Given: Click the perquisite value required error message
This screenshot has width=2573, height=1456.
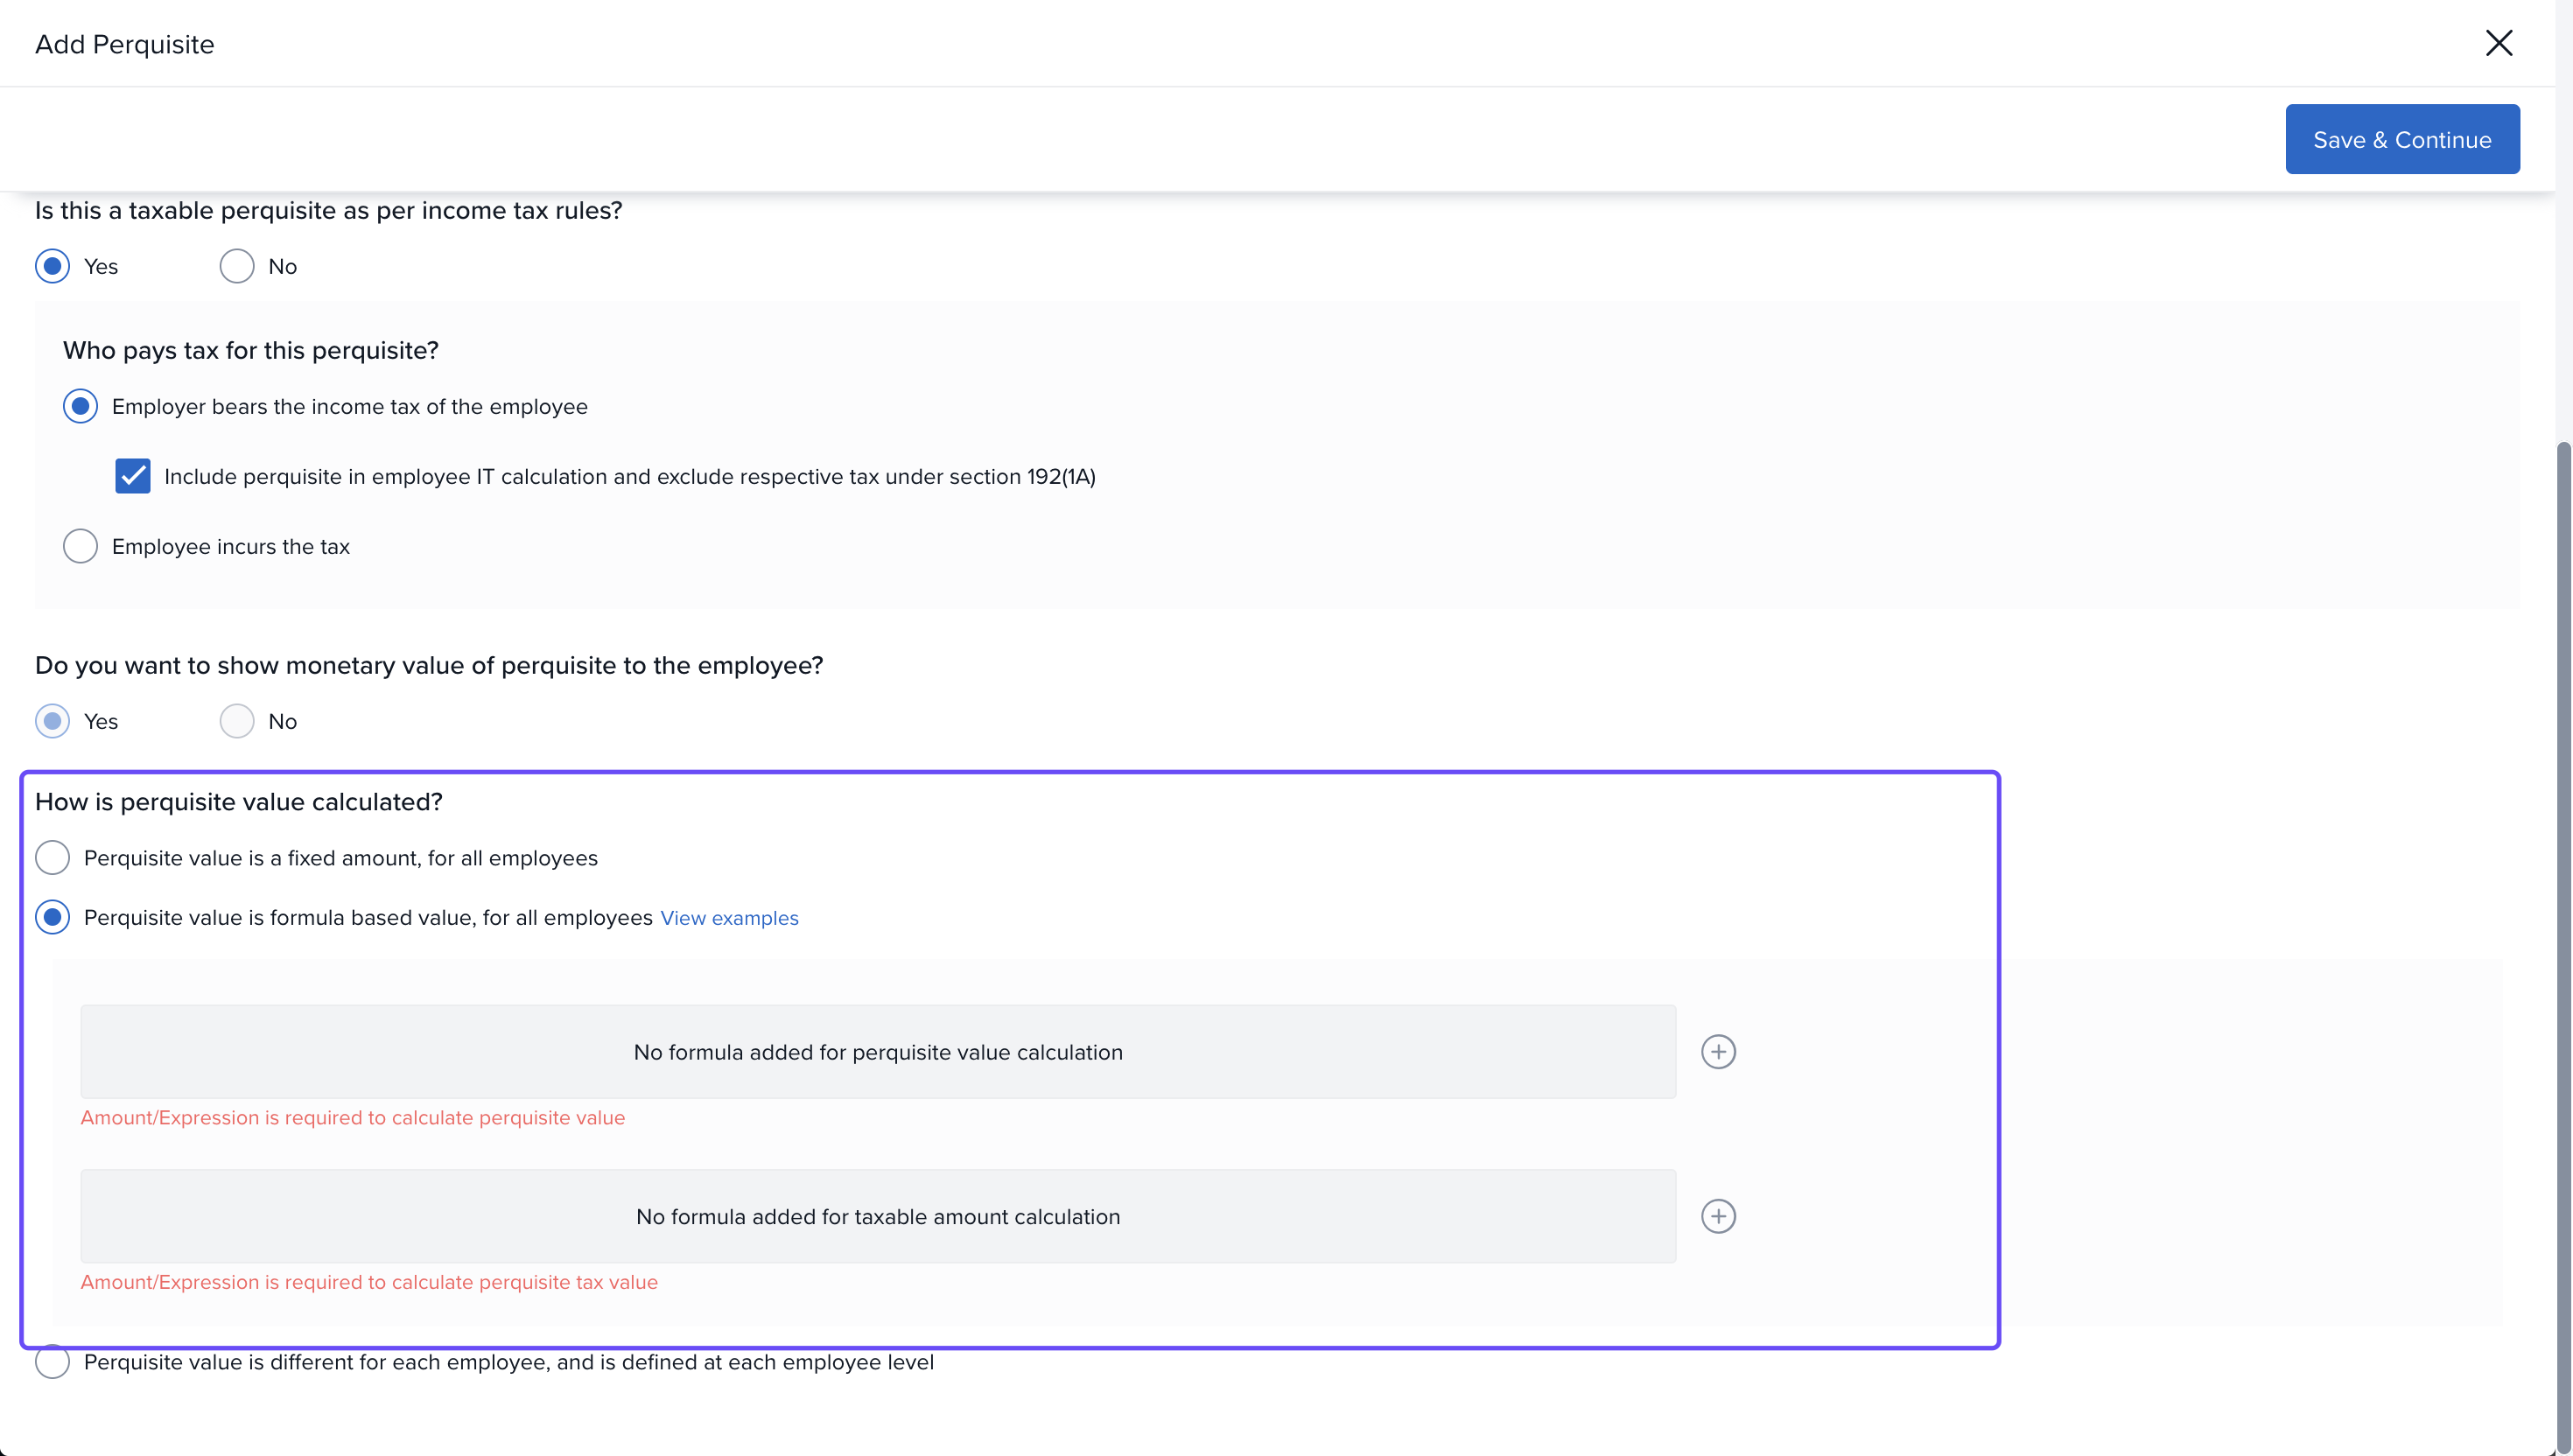Looking at the screenshot, I should pos(352,1118).
